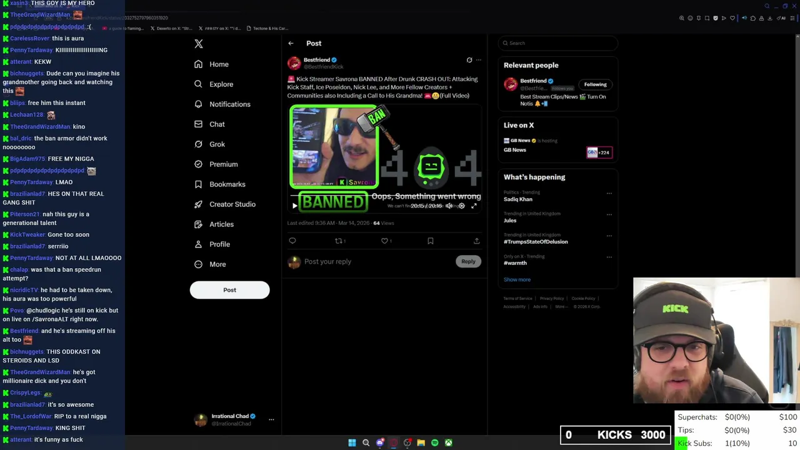
Task: Click the video progress bar
Action: click(x=385, y=196)
